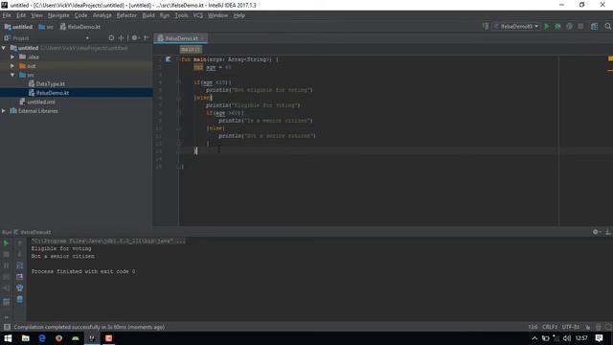Select IfelseDemo.kt in the project tree
Screen dimensions: 613x345
click(53, 93)
